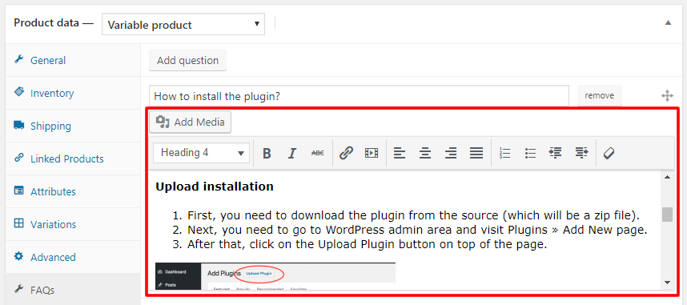Clear formatting with the eraser icon
The image size is (687, 305).
[x=609, y=153]
